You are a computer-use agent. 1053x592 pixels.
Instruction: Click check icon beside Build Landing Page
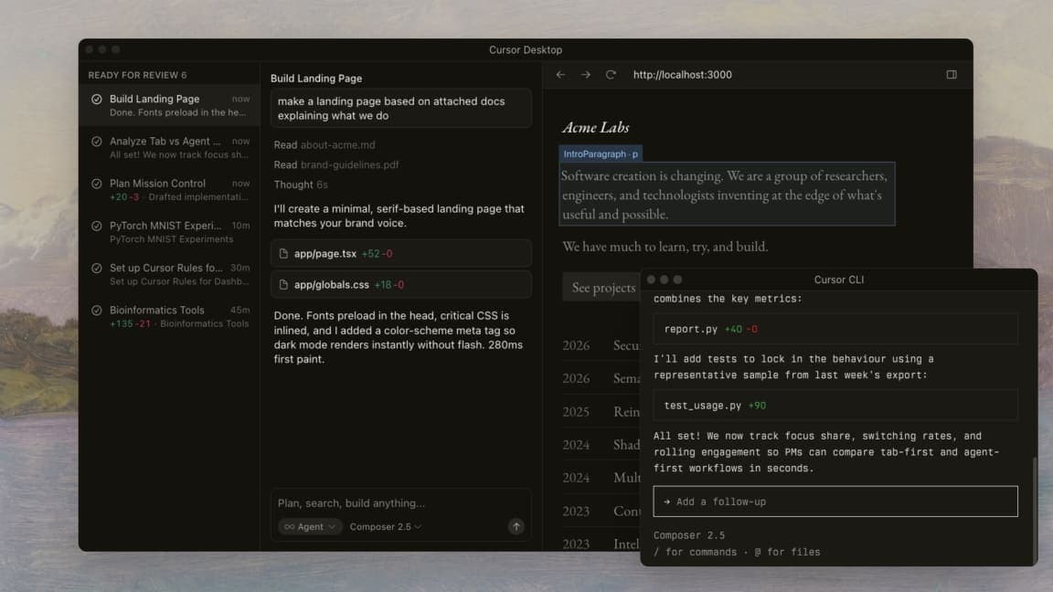tap(97, 100)
